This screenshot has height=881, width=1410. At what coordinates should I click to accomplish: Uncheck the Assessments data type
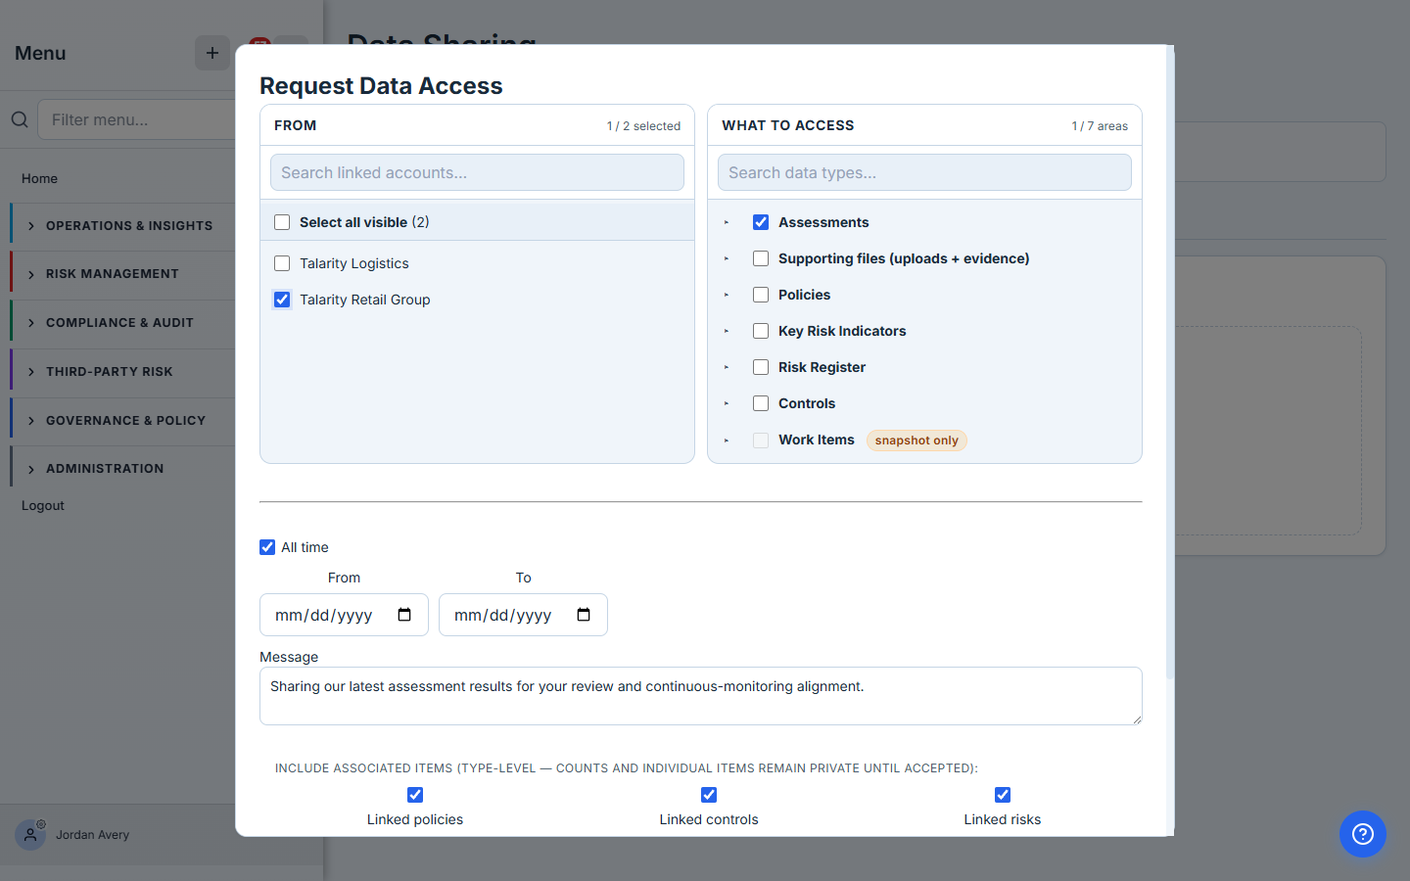(761, 222)
